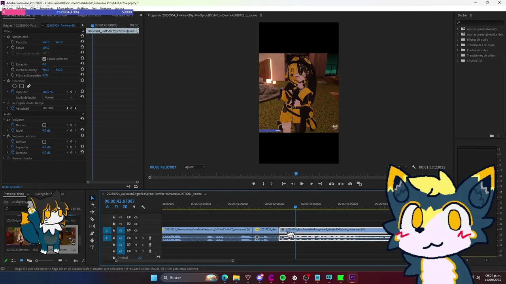Select free draw bezier mask pen
506x284 pixels.
click(28, 86)
